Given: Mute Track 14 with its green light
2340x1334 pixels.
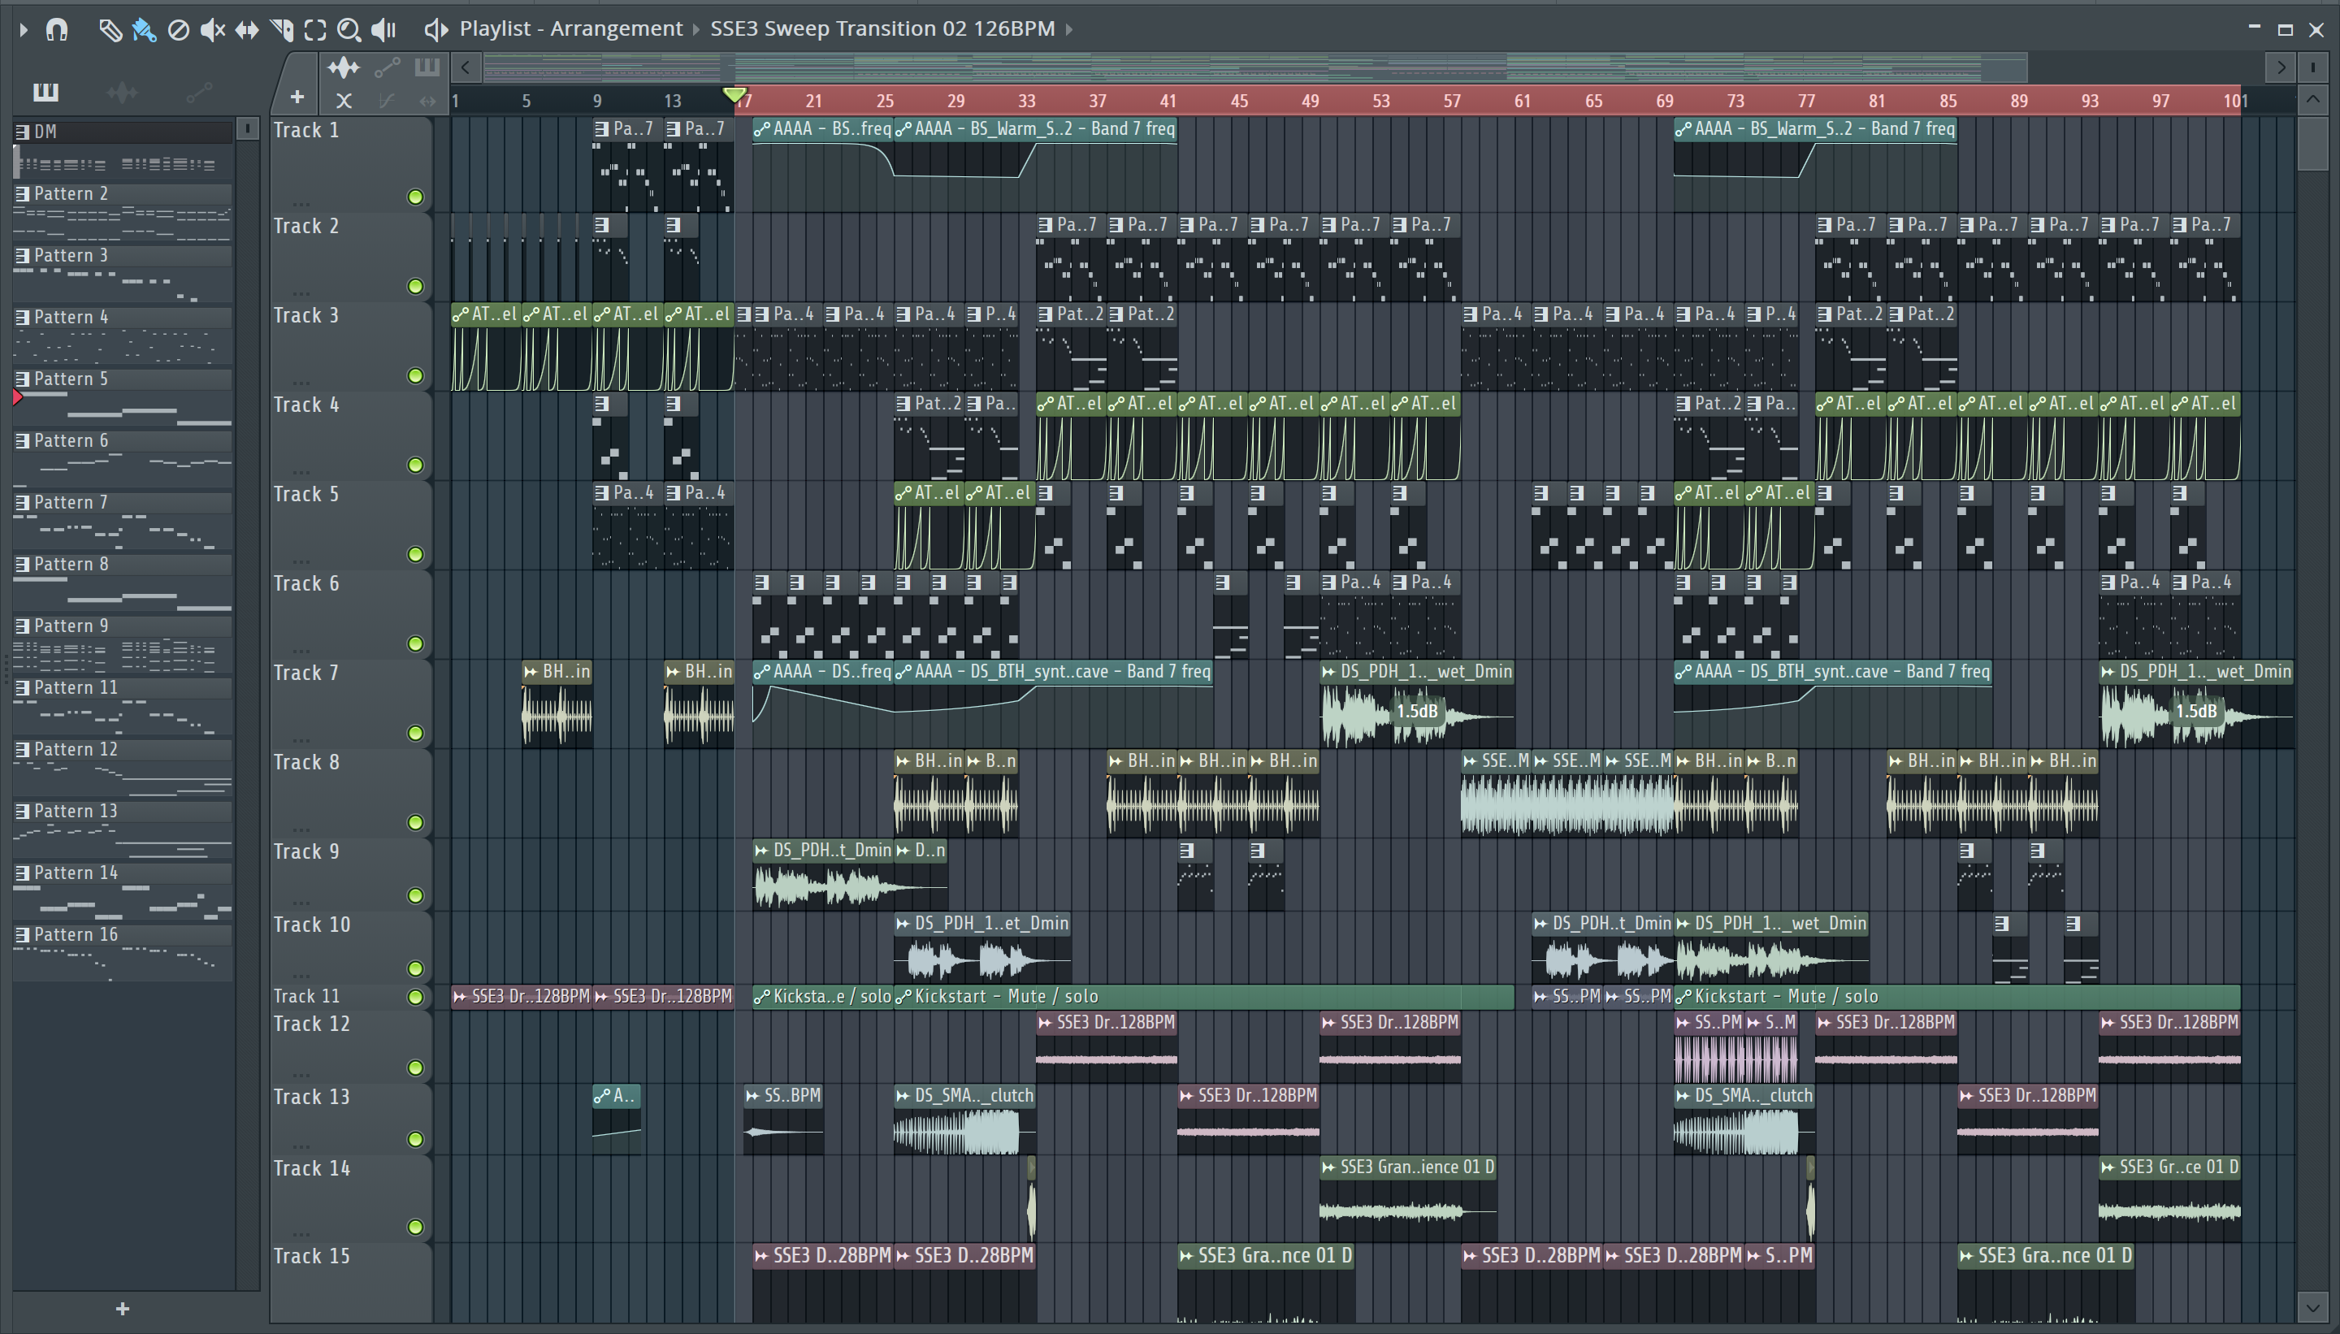Looking at the screenshot, I should point(415,1227).
